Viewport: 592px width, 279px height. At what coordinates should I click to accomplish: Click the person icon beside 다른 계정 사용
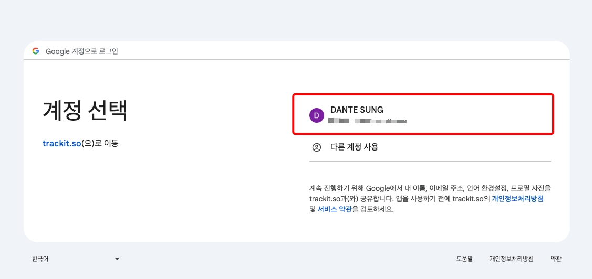click(317, 147)
